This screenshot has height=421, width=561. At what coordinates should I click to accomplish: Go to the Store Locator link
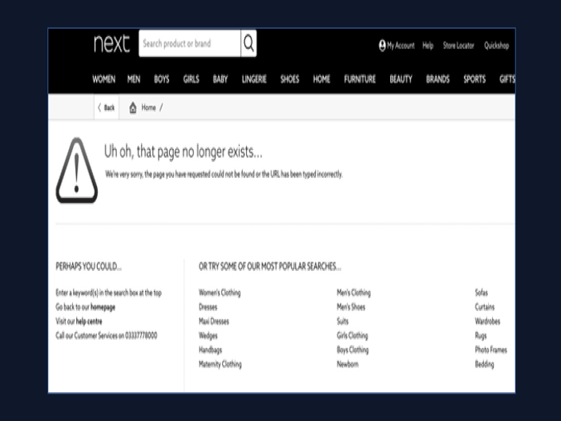[459, 46]
